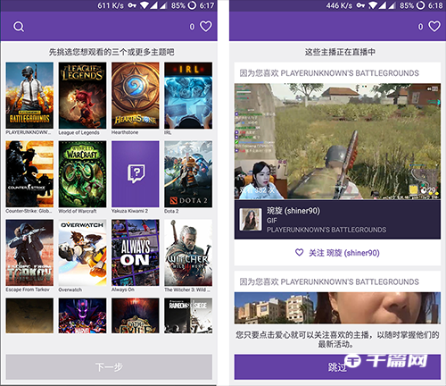
Task: Select League of Legends game cover
Action: tap(82, 96)
